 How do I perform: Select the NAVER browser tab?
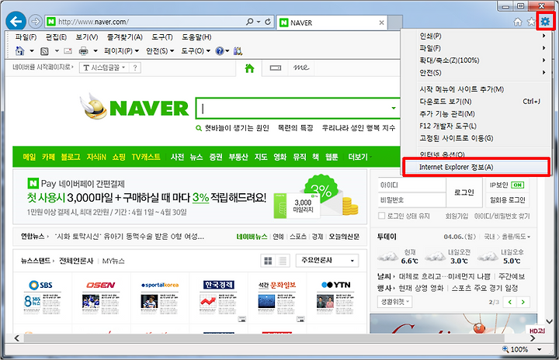[332, 22]
